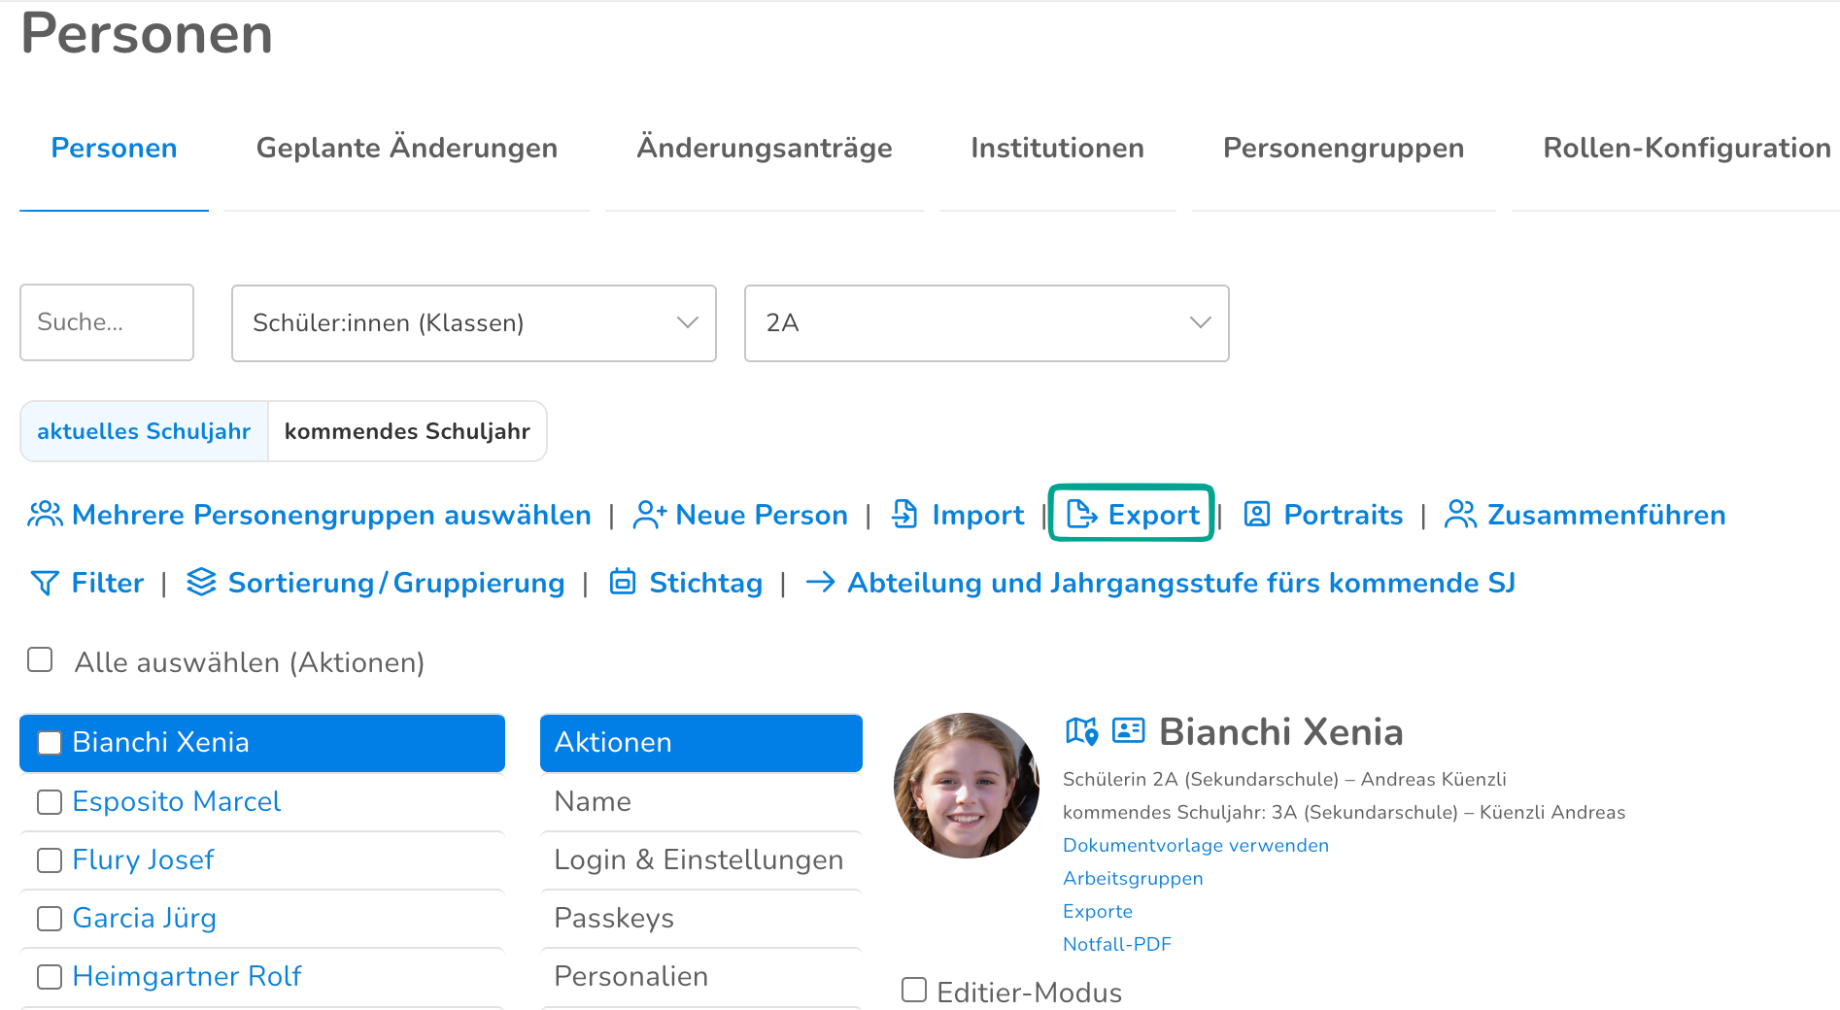
Task: Open the Notfall-PDF link
Action: click(1117, 944)
